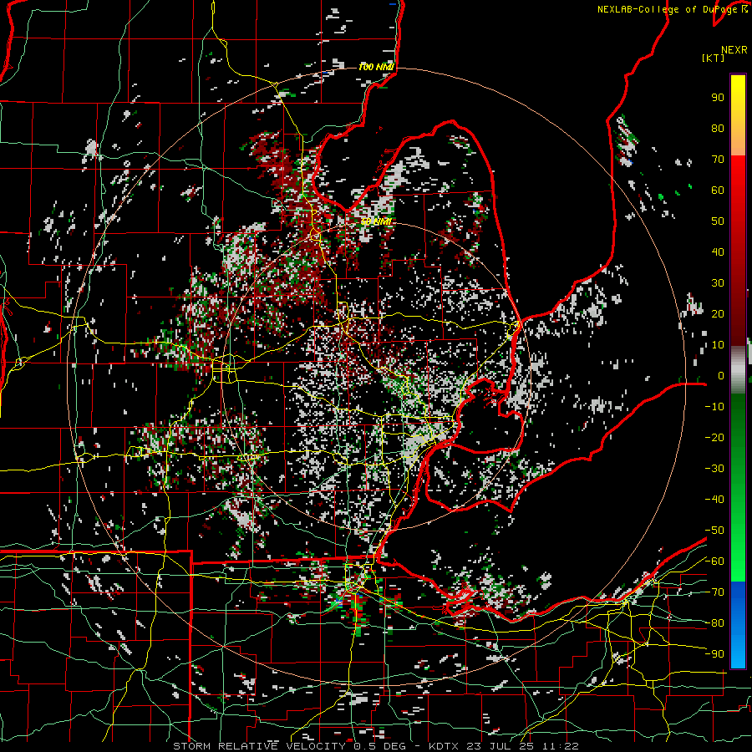
Task: Select the -20 value on velocity scale
Action: 714,437
